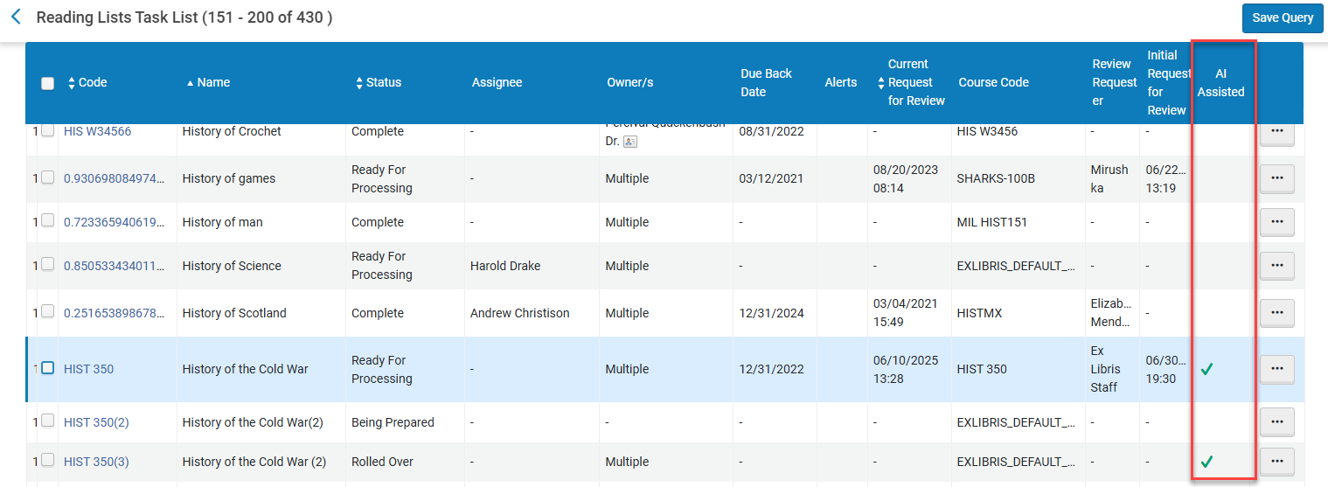
Task: Select the History of Science name cell
Action: pos(232,266)
